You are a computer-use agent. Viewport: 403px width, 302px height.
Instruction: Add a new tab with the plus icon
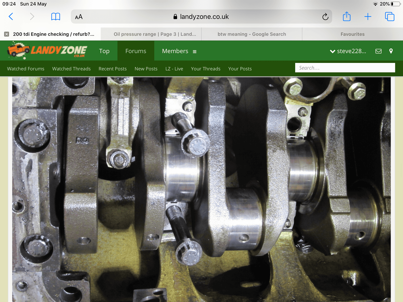point(368,17)
